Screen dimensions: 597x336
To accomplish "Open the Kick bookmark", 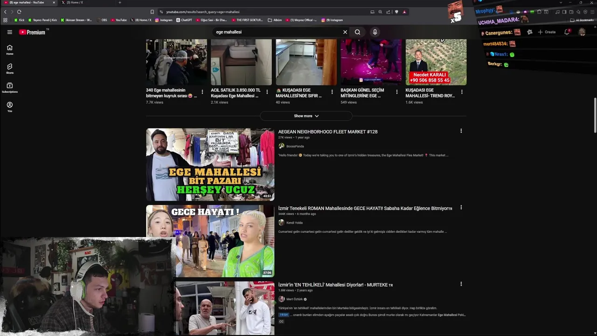I will point(19,20).
